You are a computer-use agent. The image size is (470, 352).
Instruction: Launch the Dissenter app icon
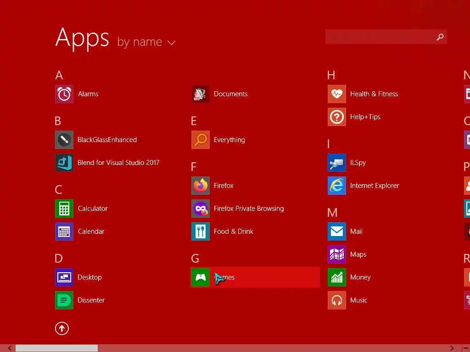(x=64, y=300)
